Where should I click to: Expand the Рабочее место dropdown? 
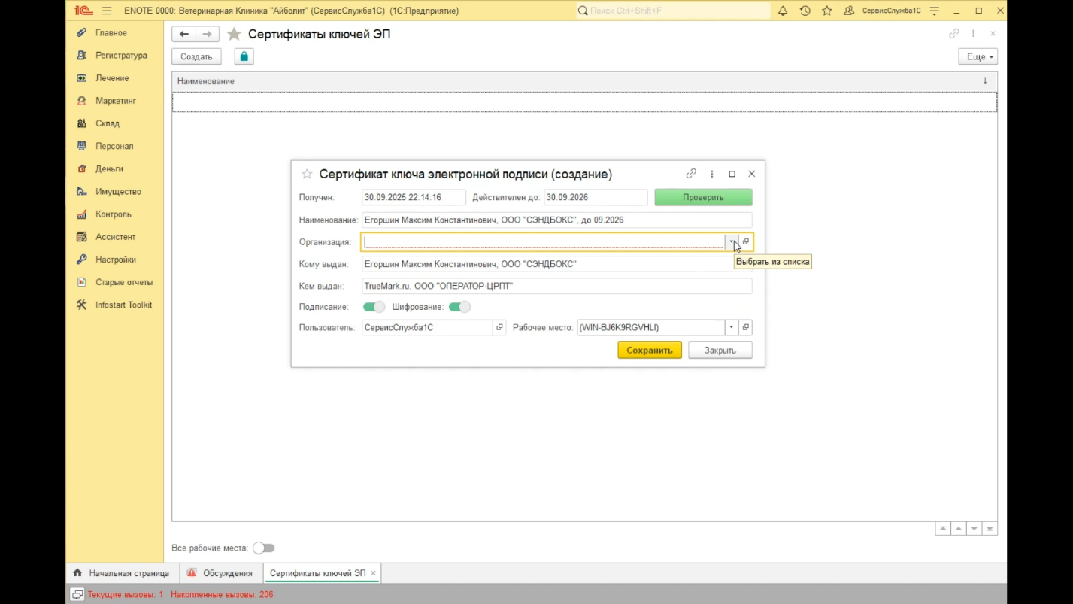(731, 327)
